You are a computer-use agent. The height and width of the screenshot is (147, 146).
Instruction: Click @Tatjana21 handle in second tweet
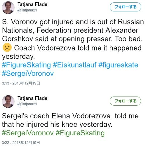point(27,104)
